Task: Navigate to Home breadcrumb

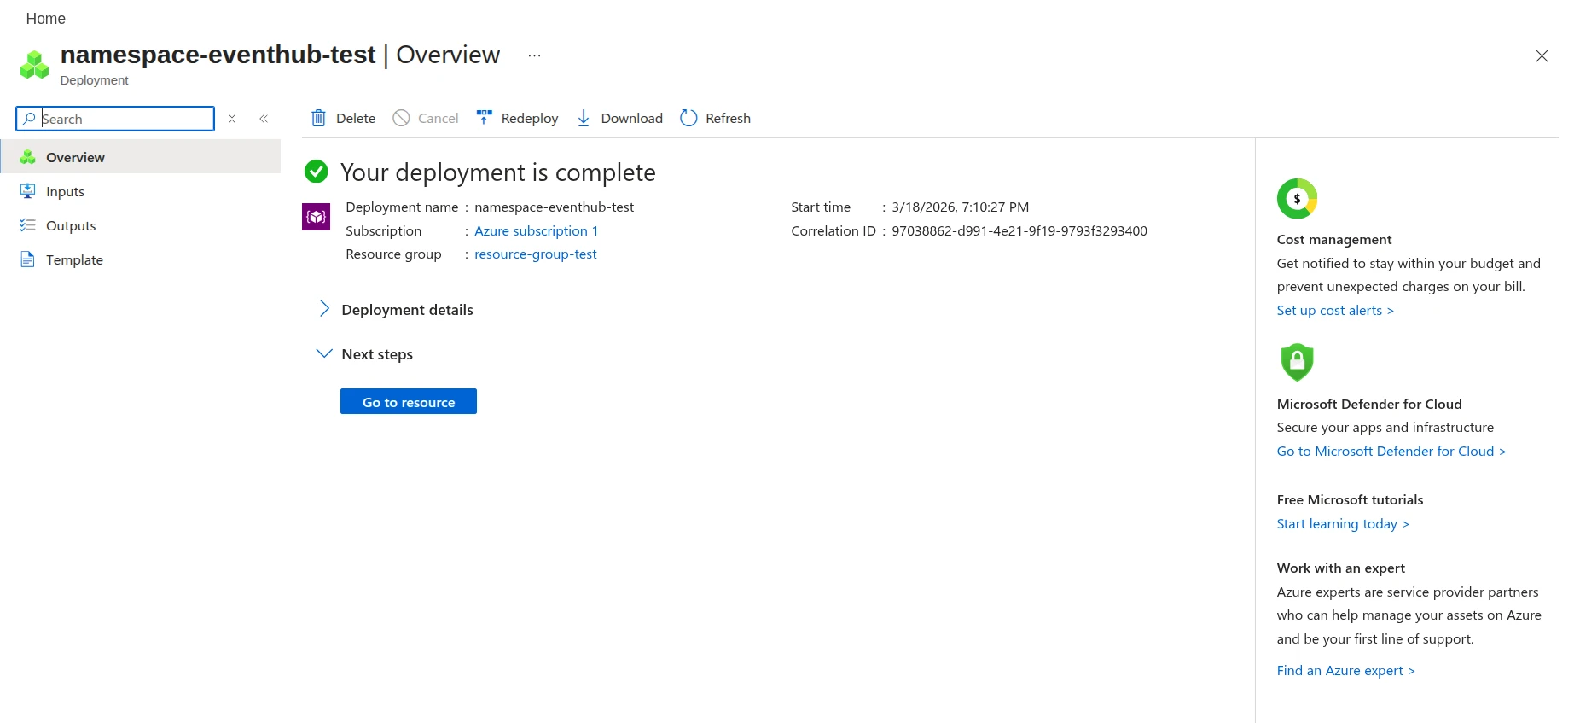Action: click(45, 19)
